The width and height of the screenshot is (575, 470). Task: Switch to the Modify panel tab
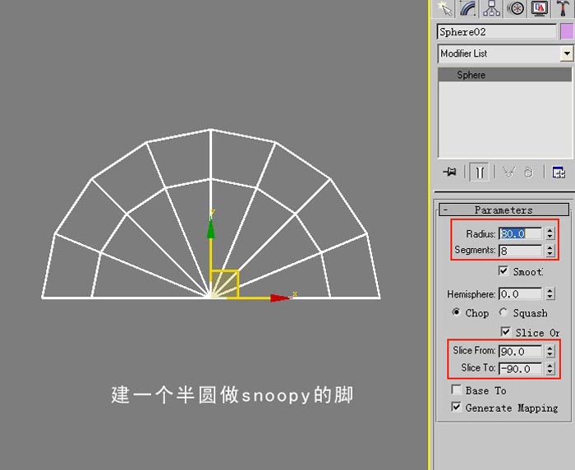tap(468, 8)
